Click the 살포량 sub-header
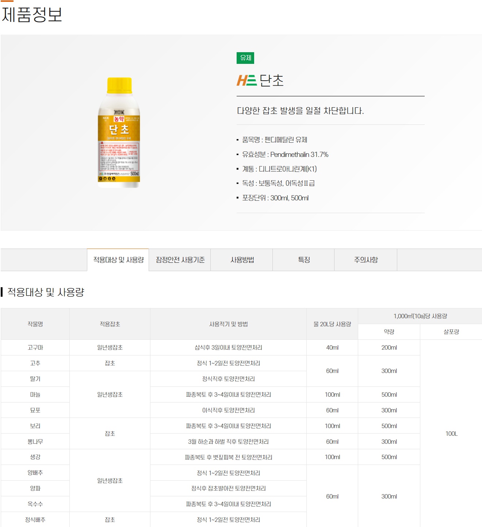This screenshot has width=482, height=527. point(451,332)
